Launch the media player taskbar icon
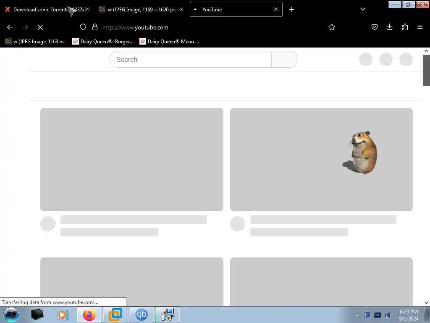The width and height of the screenshot is (430, 323). point(63,315)
